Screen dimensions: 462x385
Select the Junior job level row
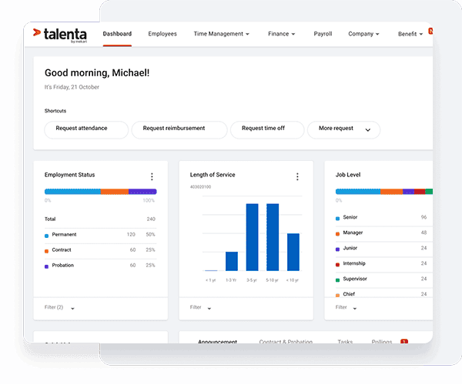point(384,248)
